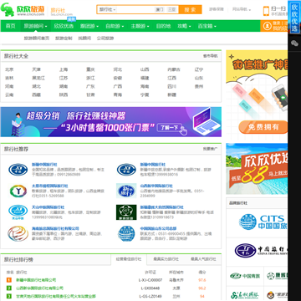This screenshot has height=301, width=301.
Task: Expand 旅游顾问 nav dropdown
Action: click(35, 26)
